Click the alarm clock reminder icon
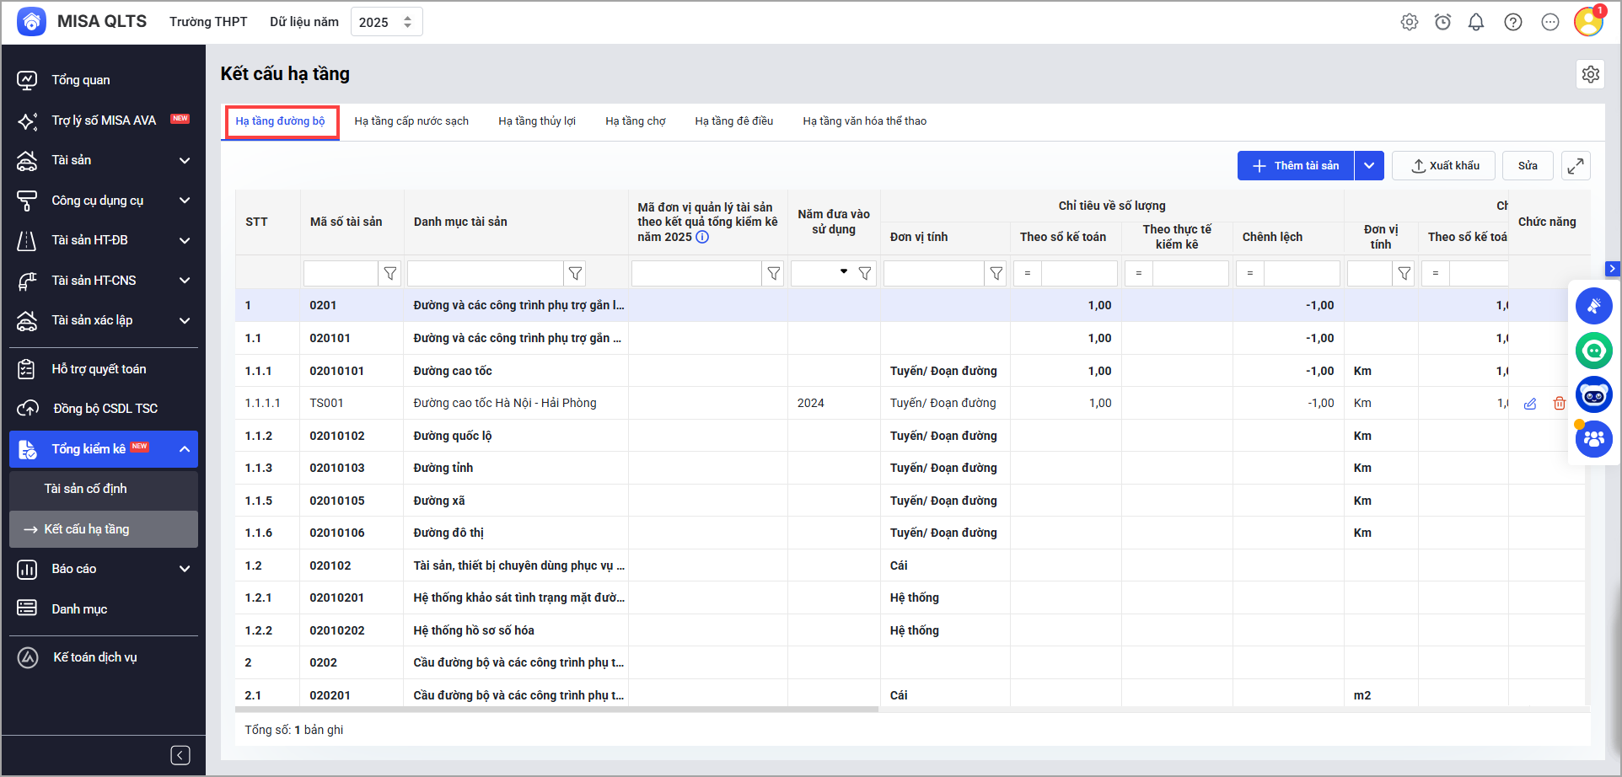The width and height of the screenshot is (1622, 777). (x=1442, y=23)
